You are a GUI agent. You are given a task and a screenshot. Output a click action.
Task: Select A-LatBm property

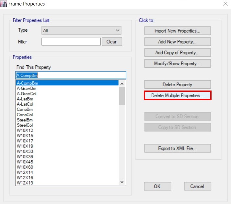(67, 99)
